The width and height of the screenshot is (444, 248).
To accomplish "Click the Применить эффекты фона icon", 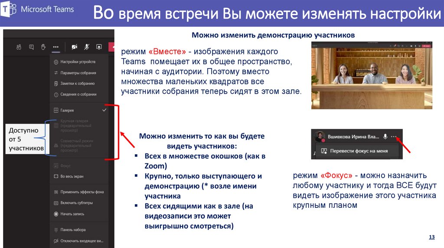I will pyautogui.click(x=56, y=192).
